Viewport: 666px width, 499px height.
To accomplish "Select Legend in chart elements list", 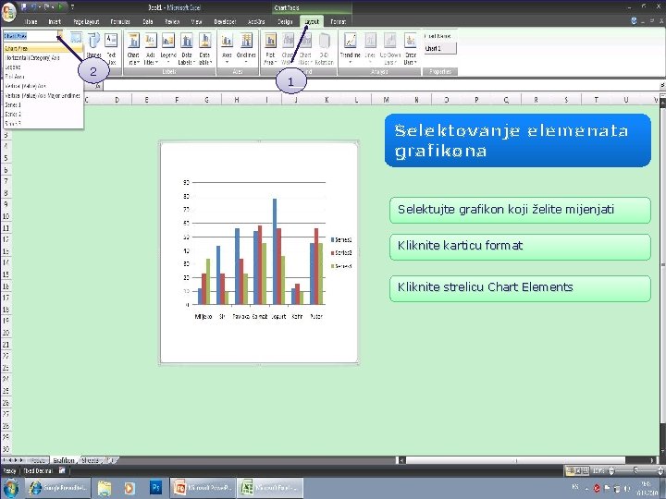I will coord(43,67).
